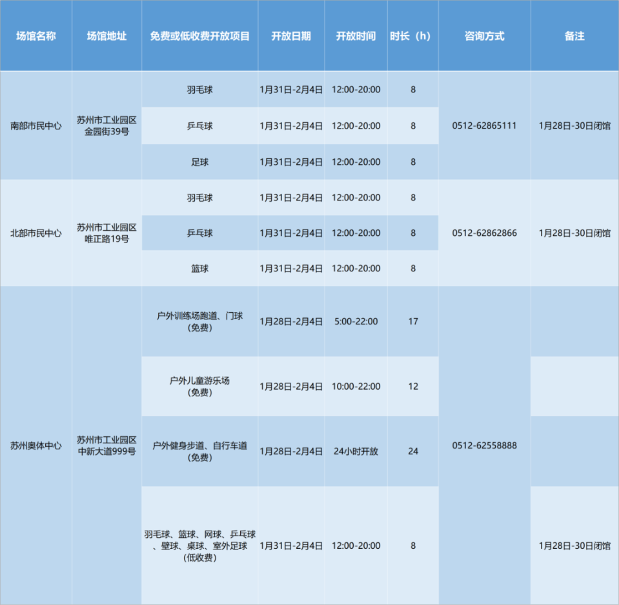Select the 5:00-22:00 opening time cell

click(356, 321)
